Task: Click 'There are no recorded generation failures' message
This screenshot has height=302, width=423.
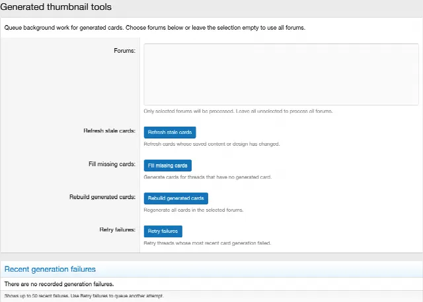Action: click(x=59, y=284)
